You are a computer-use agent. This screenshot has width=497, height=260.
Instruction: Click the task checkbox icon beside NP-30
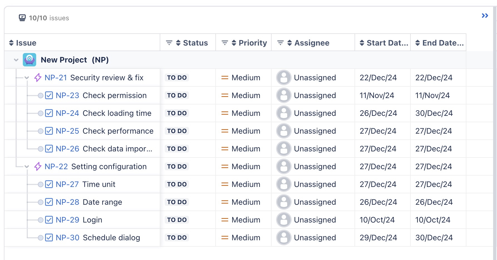[49, 237]
